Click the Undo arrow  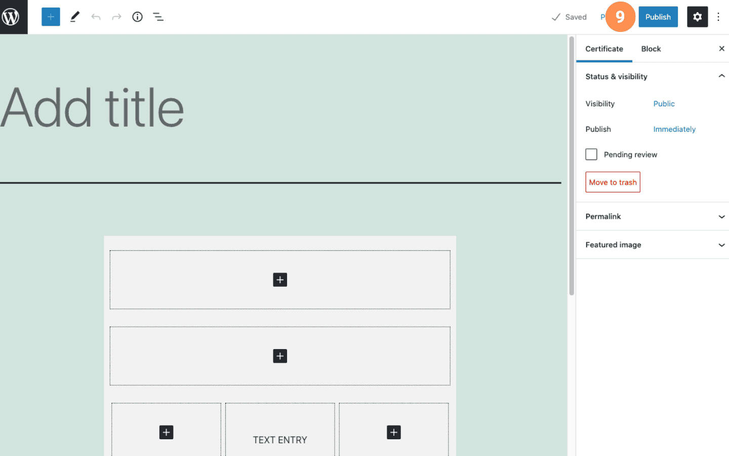(96, 17)
